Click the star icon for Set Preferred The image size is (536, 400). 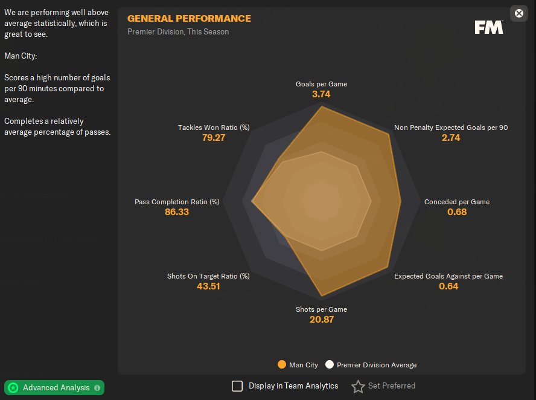pyautogui.click(x=358, y=386)
